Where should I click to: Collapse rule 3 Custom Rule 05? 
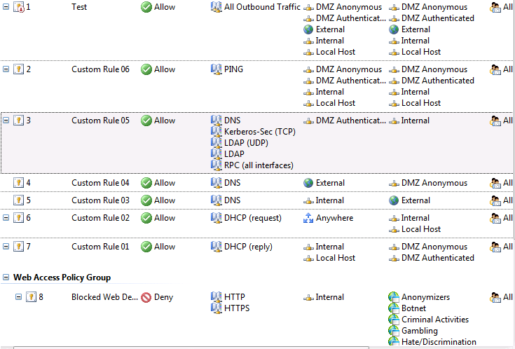tap(6, 121)
